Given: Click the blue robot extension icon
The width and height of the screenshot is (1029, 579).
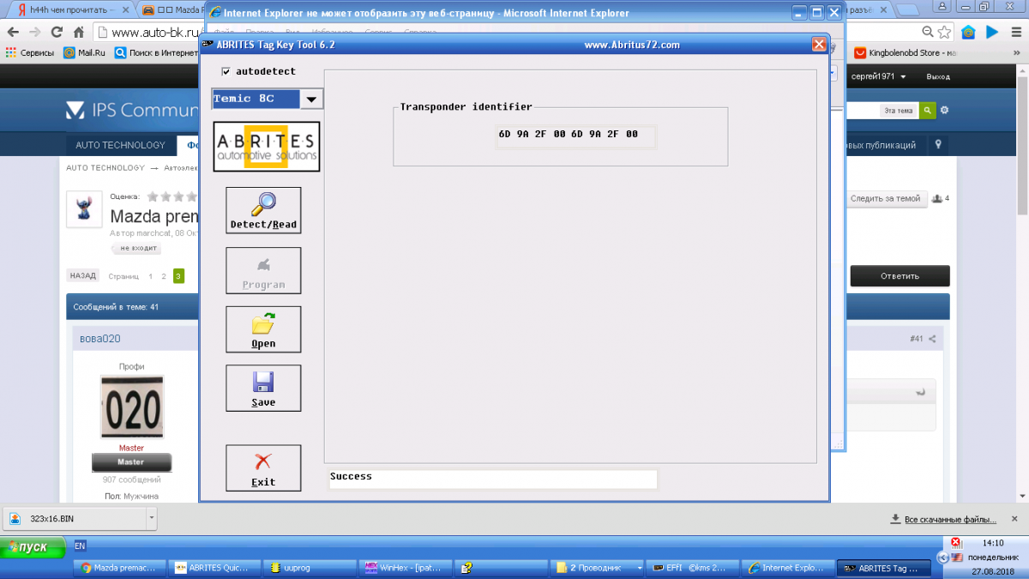Looking at the screenshot, I should [x=968, y=33].
